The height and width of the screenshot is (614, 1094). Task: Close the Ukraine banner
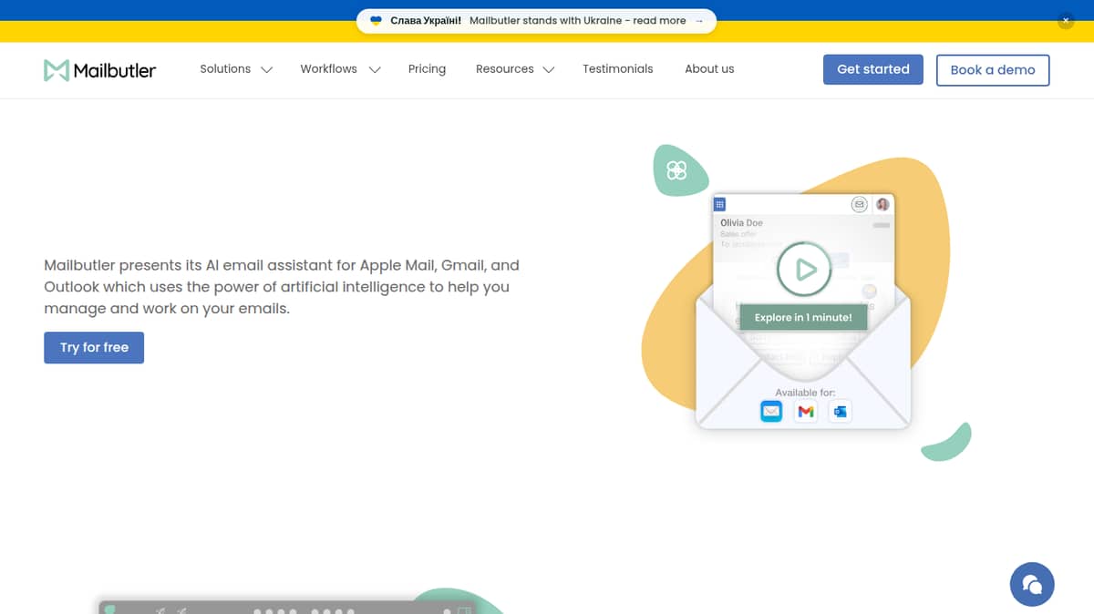coord(1066,20)
